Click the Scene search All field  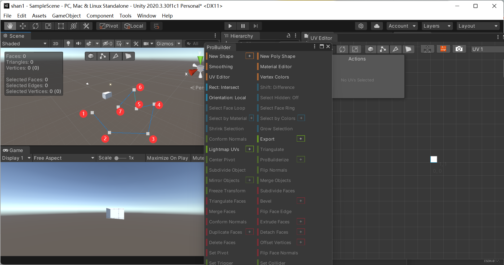pyautogui.click(x=202, y=44)
